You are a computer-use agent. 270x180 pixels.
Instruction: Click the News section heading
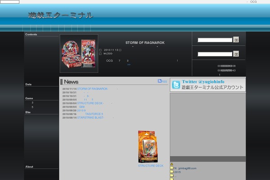click(x=71, y=81)
